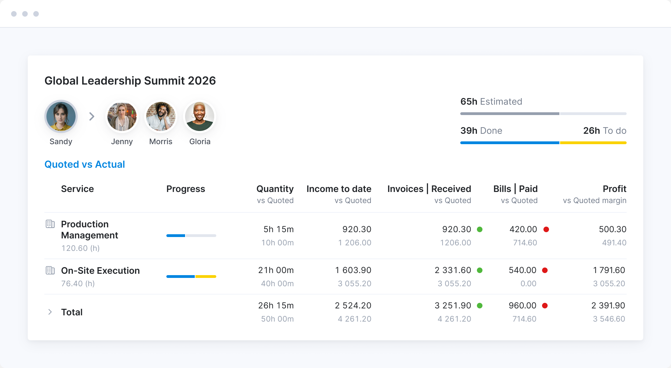Click the yellow 26h To do bar segment
This screenshot has height=368, width=671.
point(593,143)
